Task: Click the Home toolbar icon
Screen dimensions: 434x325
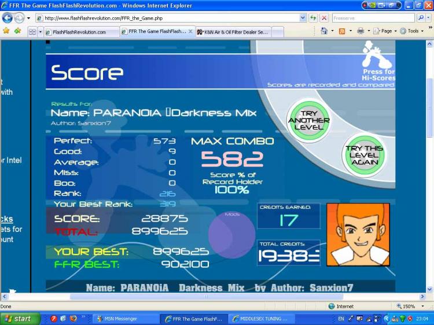Action: click(324, 31)
